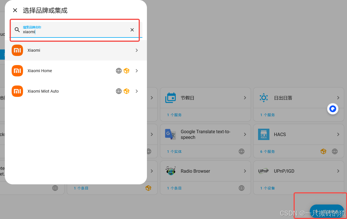This screenshot has width=347, height=219.
Task: Open the 节假日 card chevron
Action: 245,98
